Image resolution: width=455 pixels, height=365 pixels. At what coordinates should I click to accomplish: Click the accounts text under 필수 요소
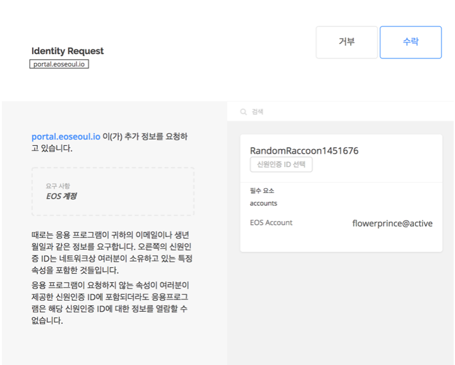[263, 203]
